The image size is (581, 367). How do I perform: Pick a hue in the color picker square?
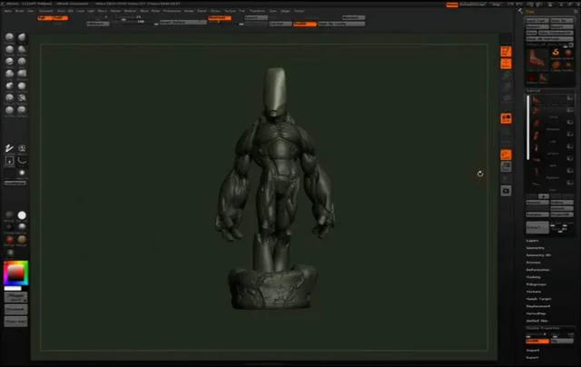(x=15, y=273)
